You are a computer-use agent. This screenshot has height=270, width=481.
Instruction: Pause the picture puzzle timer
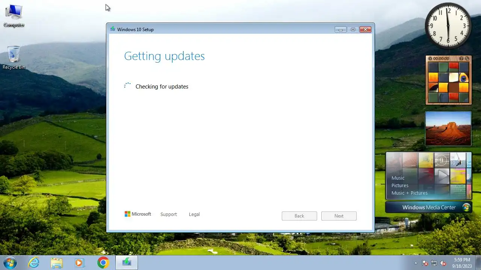pyautogui.click(x=430, y=58)
